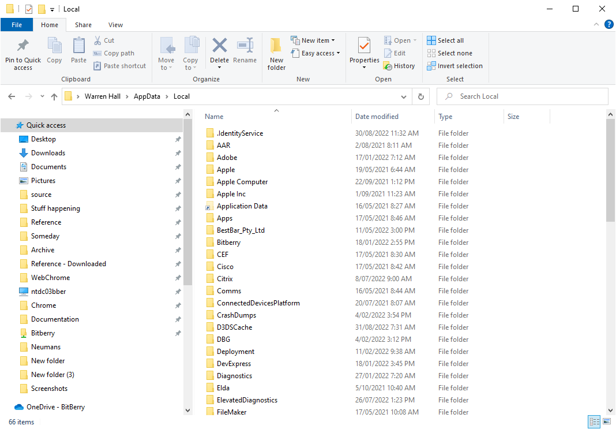Go back with the back arrow

click(12, 96)
